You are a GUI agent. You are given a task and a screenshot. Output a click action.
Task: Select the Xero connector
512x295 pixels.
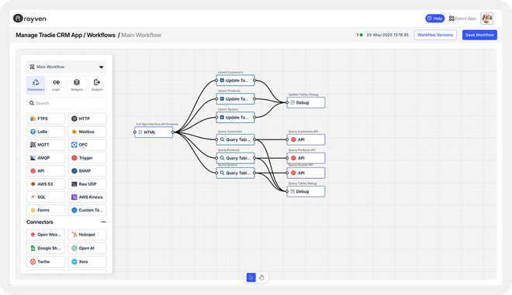87,262
